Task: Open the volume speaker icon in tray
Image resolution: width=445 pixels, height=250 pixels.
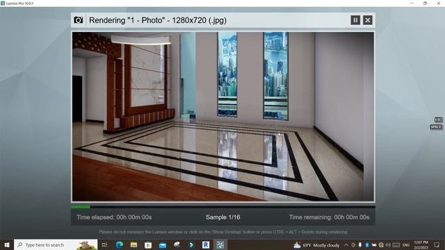Action: (388, 245)
